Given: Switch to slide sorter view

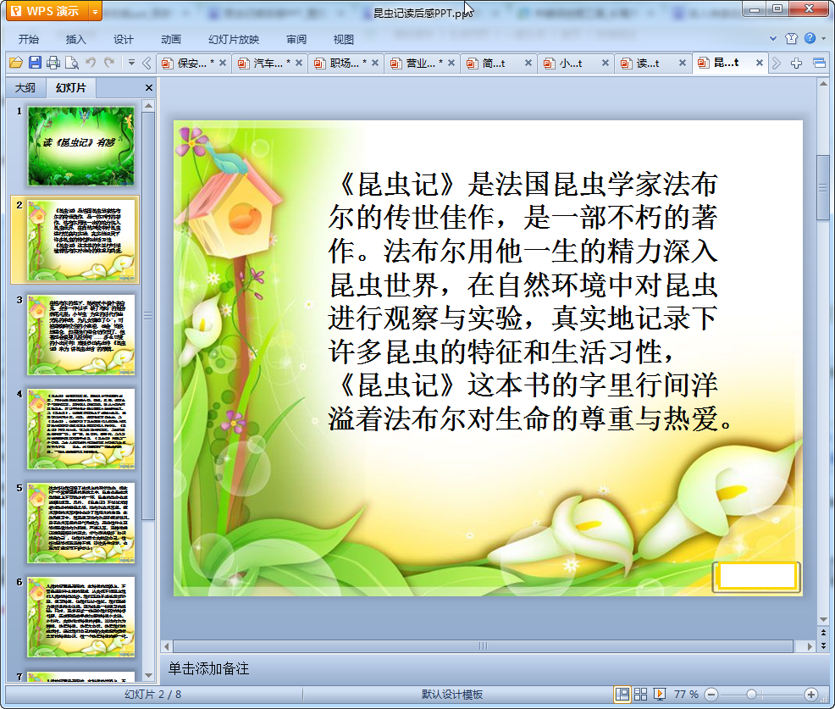Looking at the screenshot, I should [x=640, y=694].
